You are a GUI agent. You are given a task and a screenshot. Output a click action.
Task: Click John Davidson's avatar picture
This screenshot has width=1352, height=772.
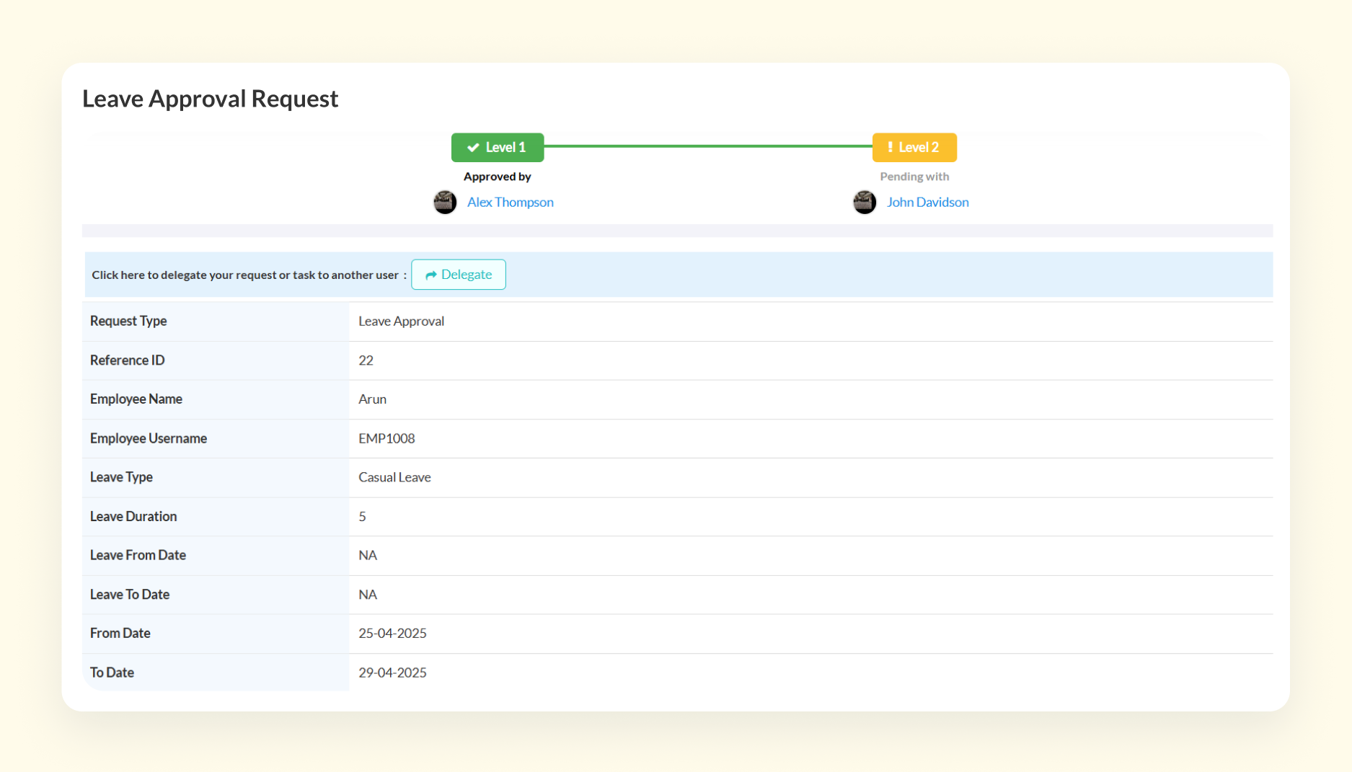point(865,203)
